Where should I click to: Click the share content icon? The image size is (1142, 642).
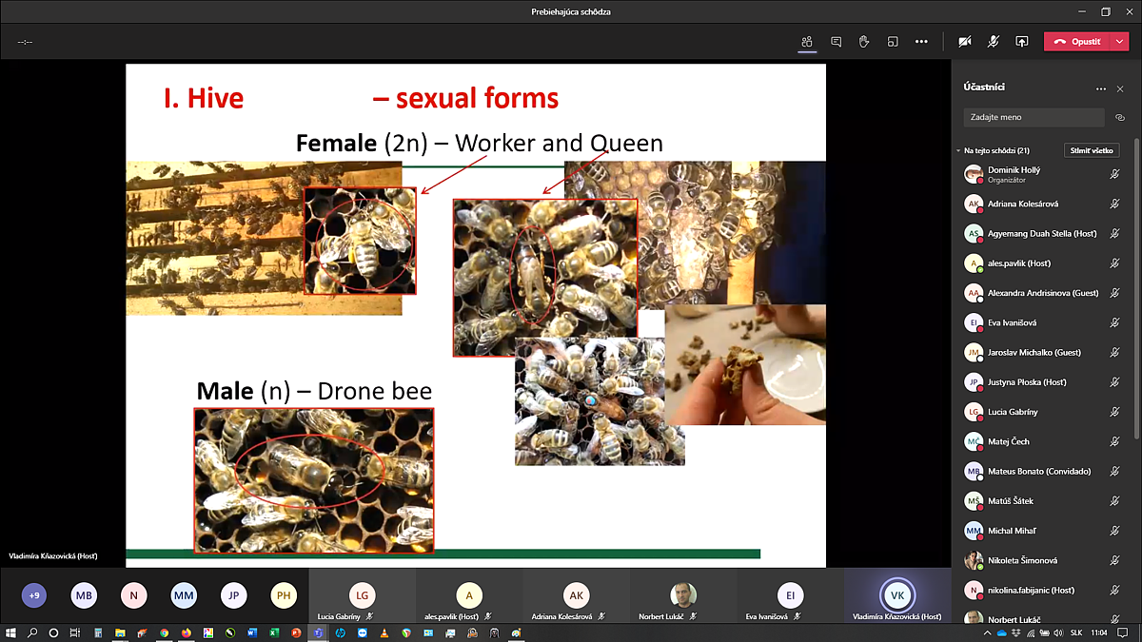(x=1022, y=42)
